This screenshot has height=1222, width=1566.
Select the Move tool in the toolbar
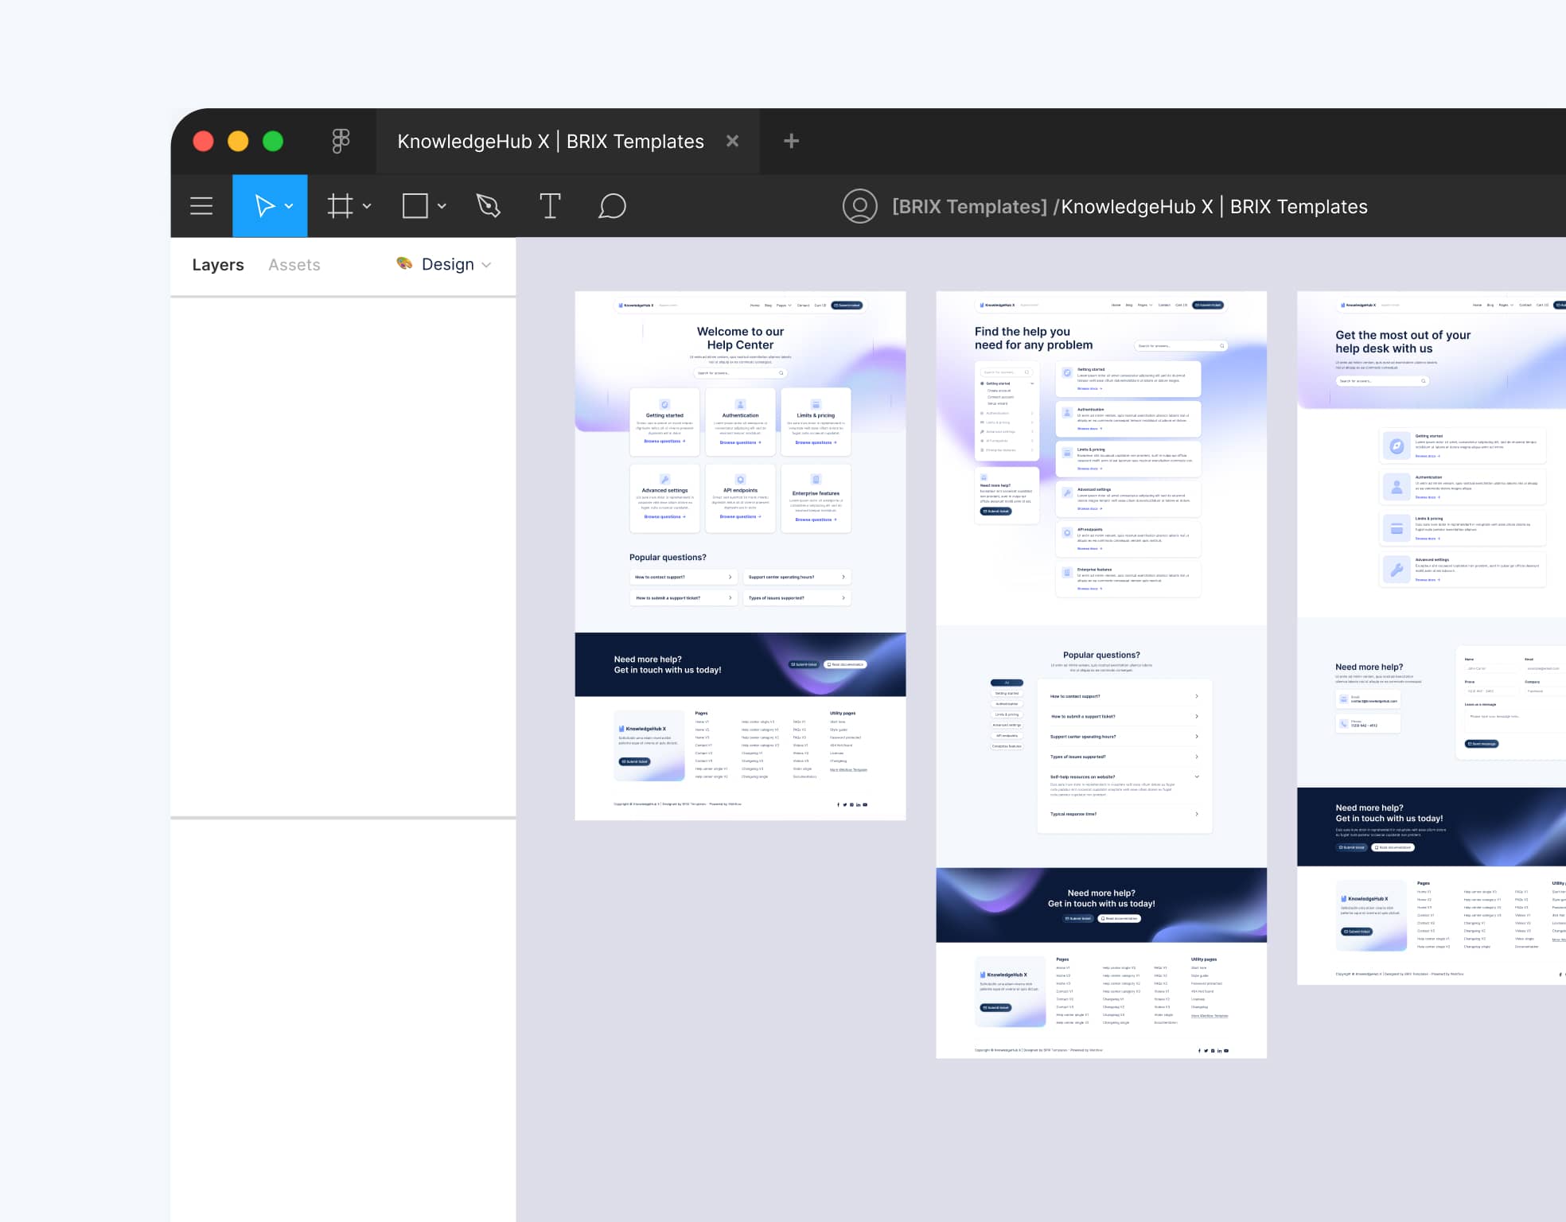(x=264, y=206)
